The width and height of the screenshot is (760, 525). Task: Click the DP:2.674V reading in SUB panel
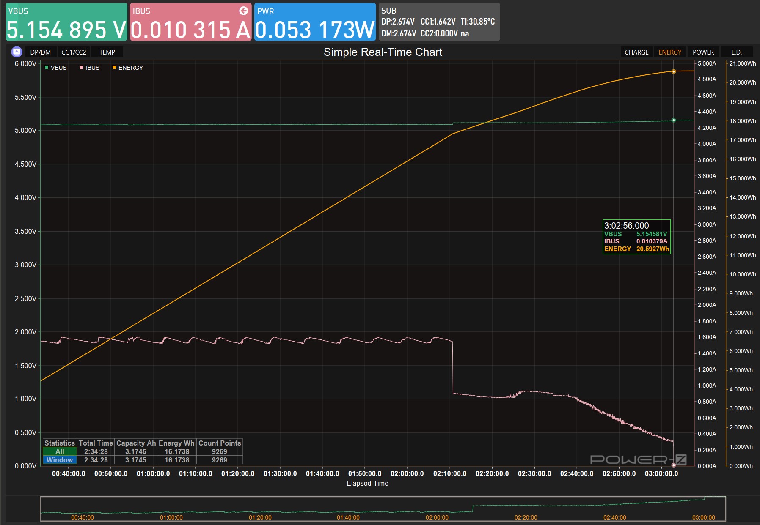(x=398, y=22)
